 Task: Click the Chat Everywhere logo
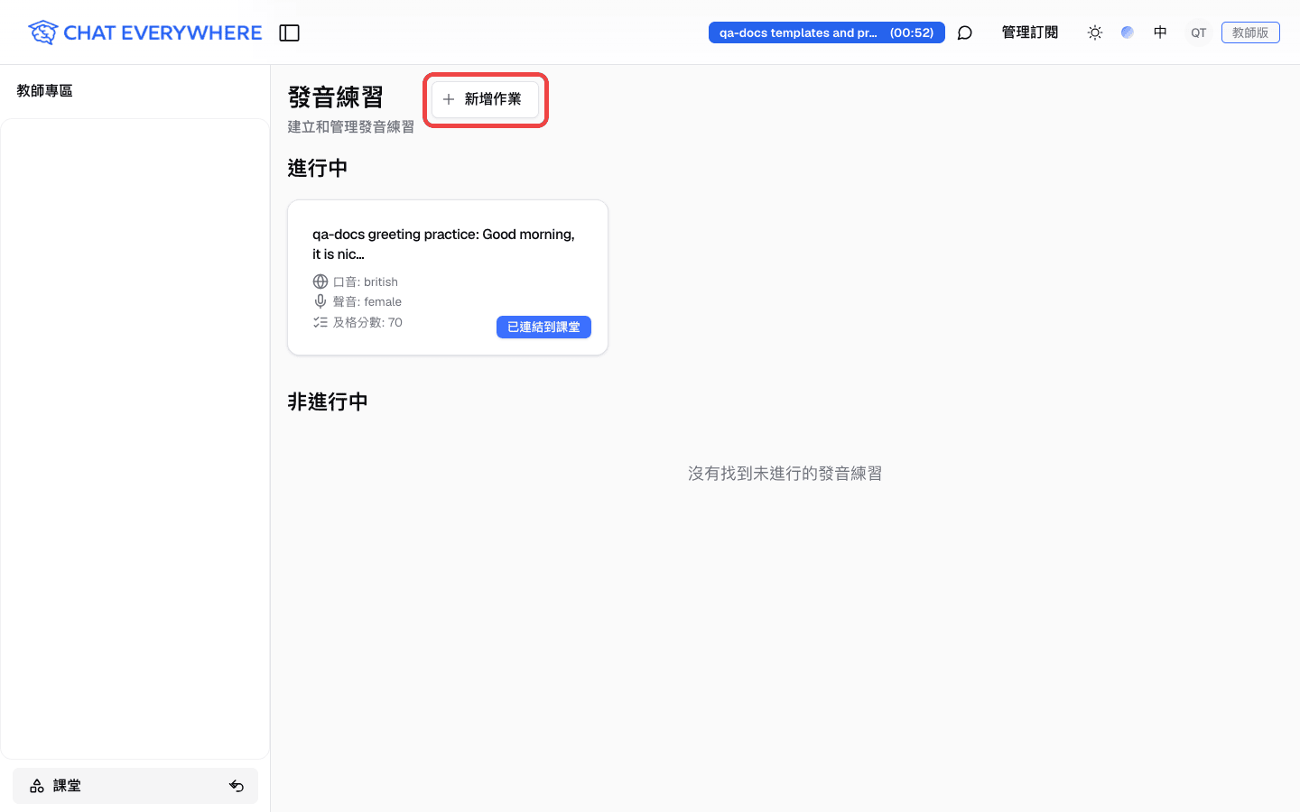click(144, 32)
